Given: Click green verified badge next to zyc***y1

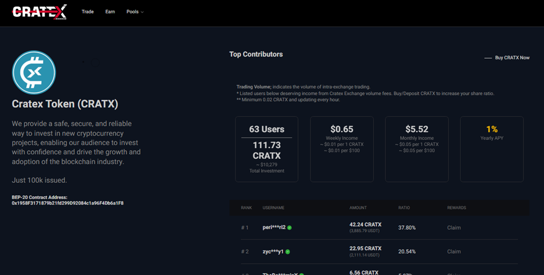Looking at the screenshot, I should (x=288, y=252).
